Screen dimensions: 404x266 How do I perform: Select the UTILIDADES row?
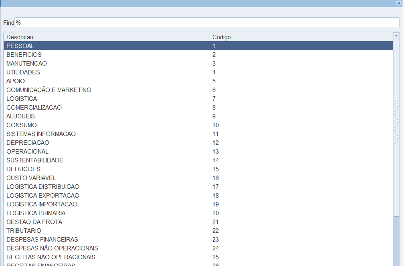198,72
